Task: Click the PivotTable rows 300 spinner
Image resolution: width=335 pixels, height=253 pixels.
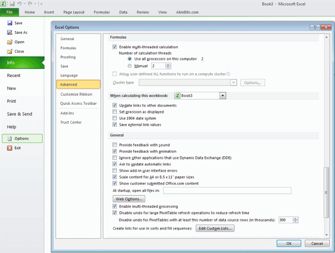Action: pos(295,220)
